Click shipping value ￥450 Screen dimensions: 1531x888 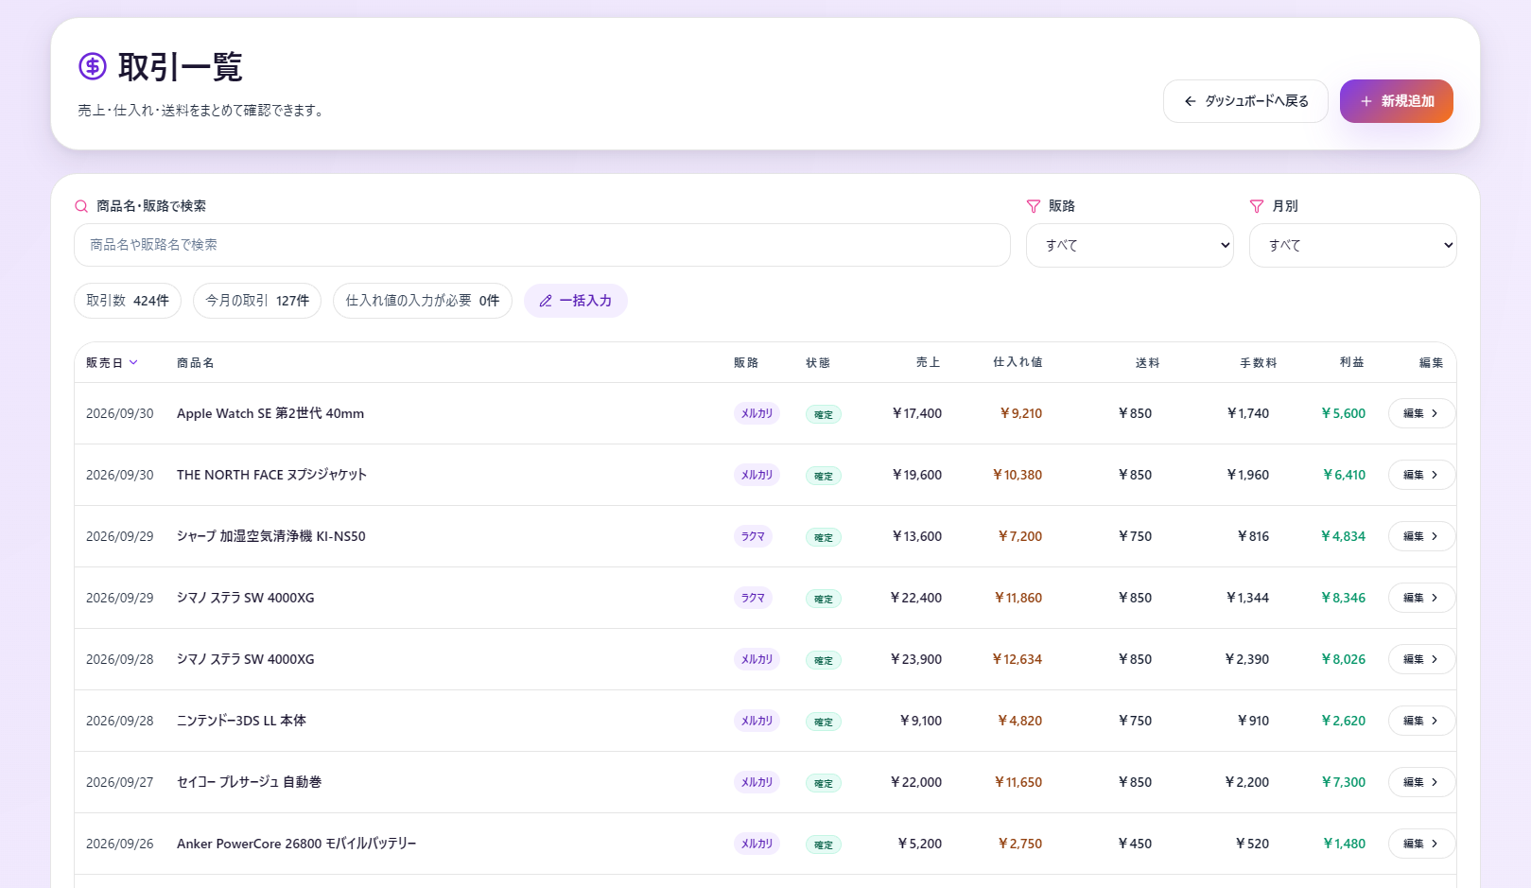(1135, 844)
